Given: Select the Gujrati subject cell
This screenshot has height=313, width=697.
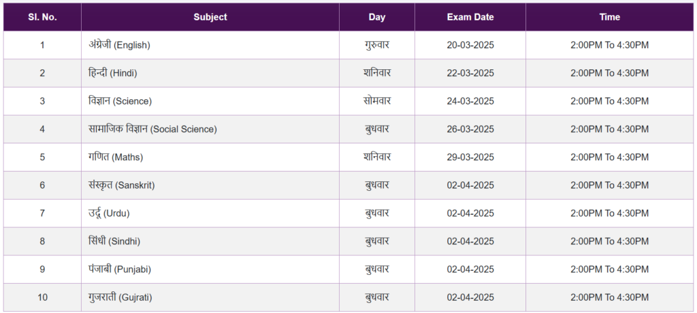Looking at the screenshot, I should pyautogui.click(x=210, y=297).
